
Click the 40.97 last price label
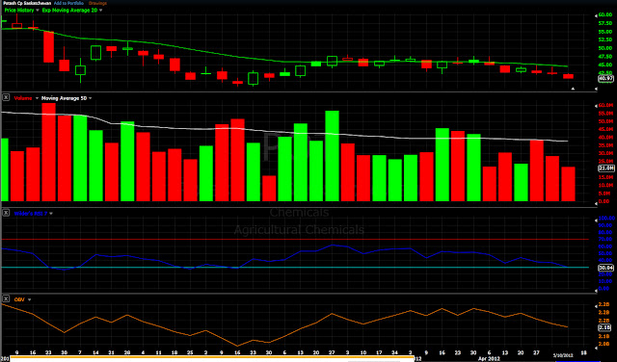coord(605,79)
